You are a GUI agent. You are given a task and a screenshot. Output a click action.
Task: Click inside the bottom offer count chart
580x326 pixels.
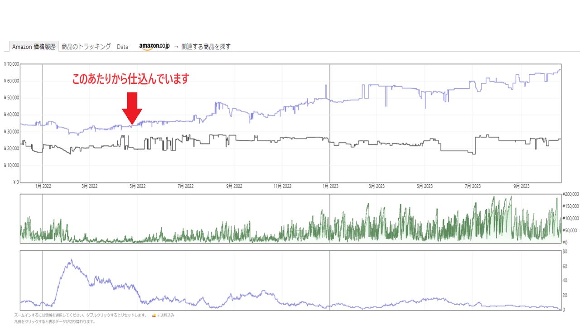tap(290, 280)
